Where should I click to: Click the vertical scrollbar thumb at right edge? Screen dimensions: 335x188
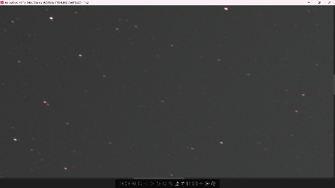[334, 85]
